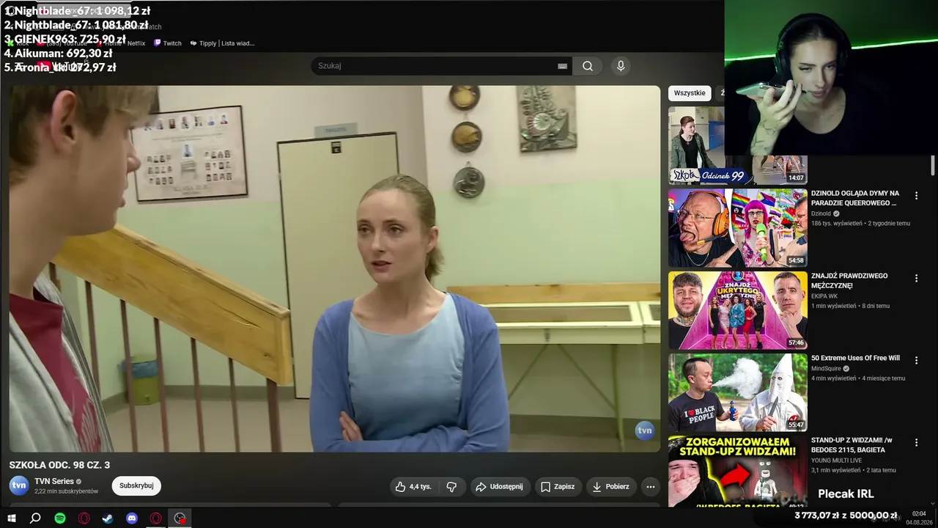The height and width of the screenshot is (528, 938).
Task: Play the ZORGANIZOWAŁEM STAND-UP Z WIDZAMI thumbnail
Action: click(737, 471)
